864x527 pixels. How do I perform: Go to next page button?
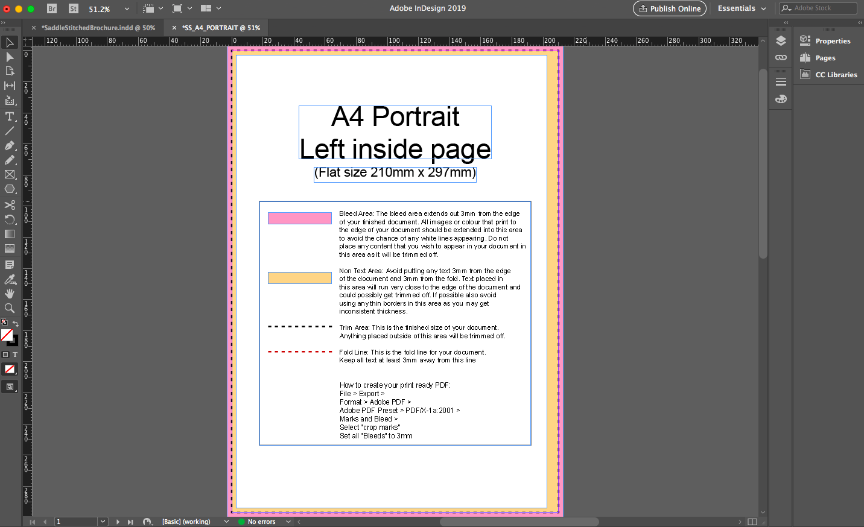point(118,522)
